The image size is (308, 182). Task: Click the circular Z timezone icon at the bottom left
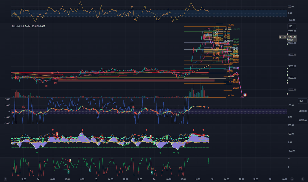5,179
